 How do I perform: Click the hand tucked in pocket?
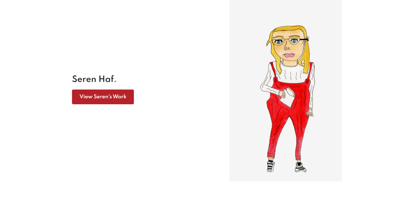282,94
